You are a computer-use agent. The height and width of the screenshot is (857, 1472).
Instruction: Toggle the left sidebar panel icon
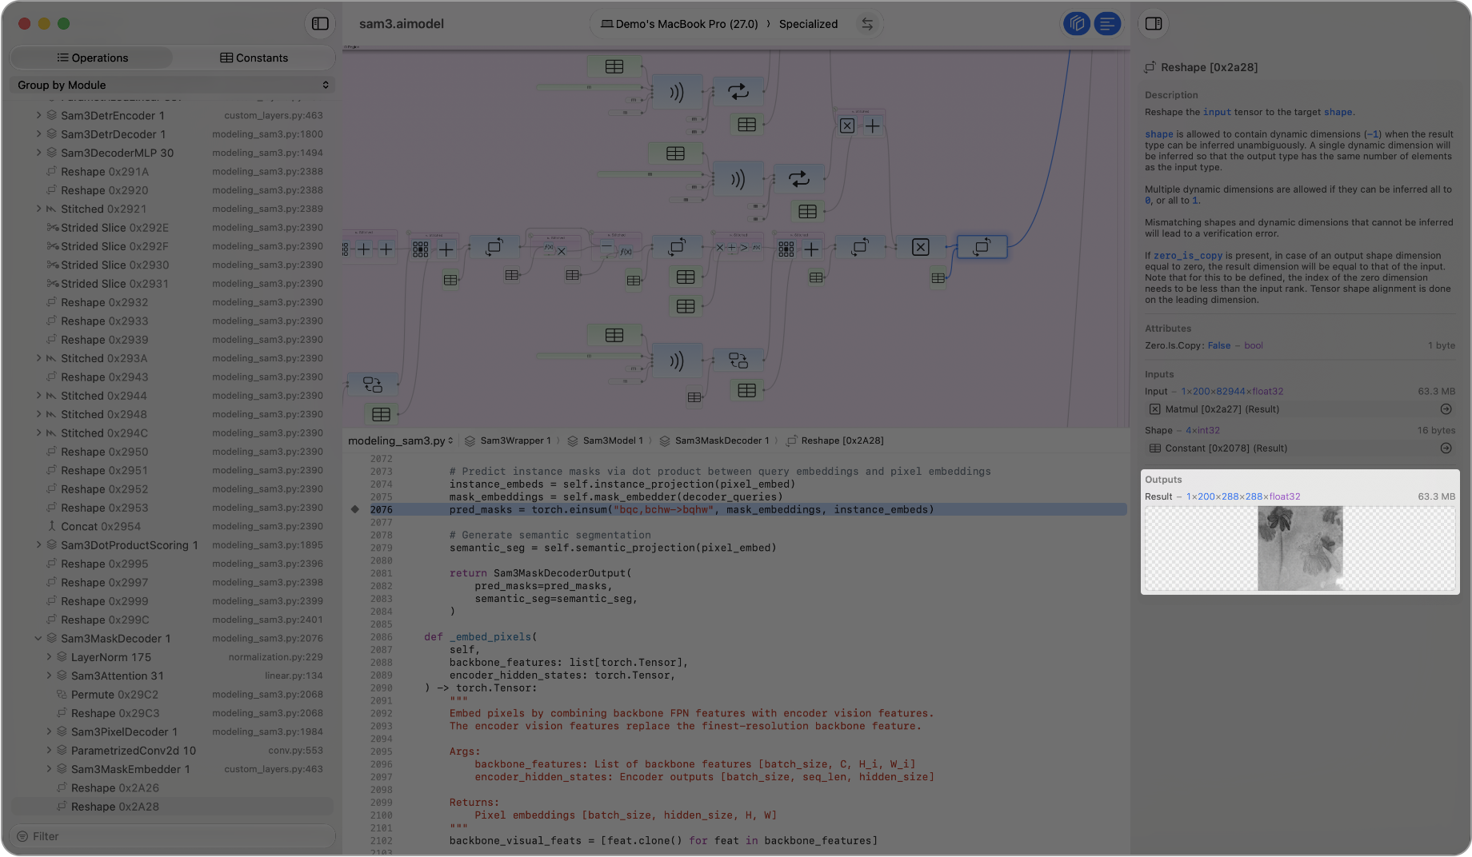tap(320, 24)
